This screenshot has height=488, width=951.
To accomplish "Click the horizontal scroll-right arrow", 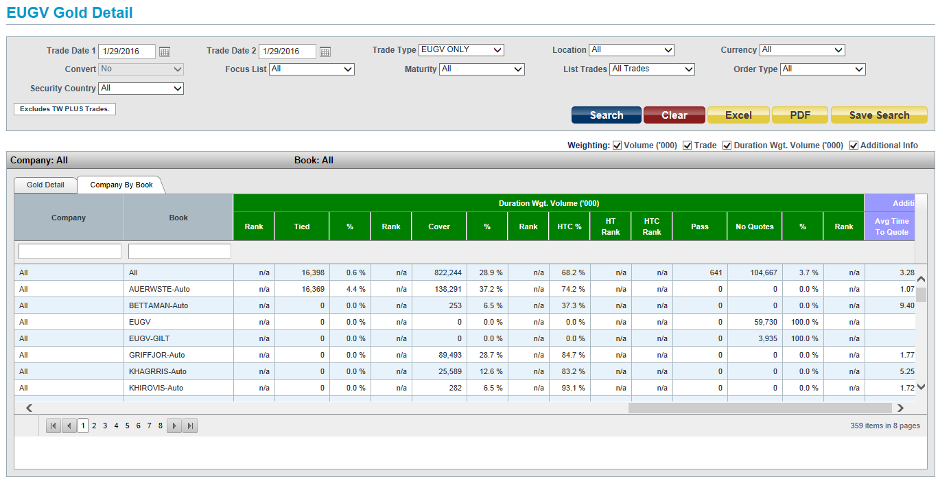I will point(900,408).
